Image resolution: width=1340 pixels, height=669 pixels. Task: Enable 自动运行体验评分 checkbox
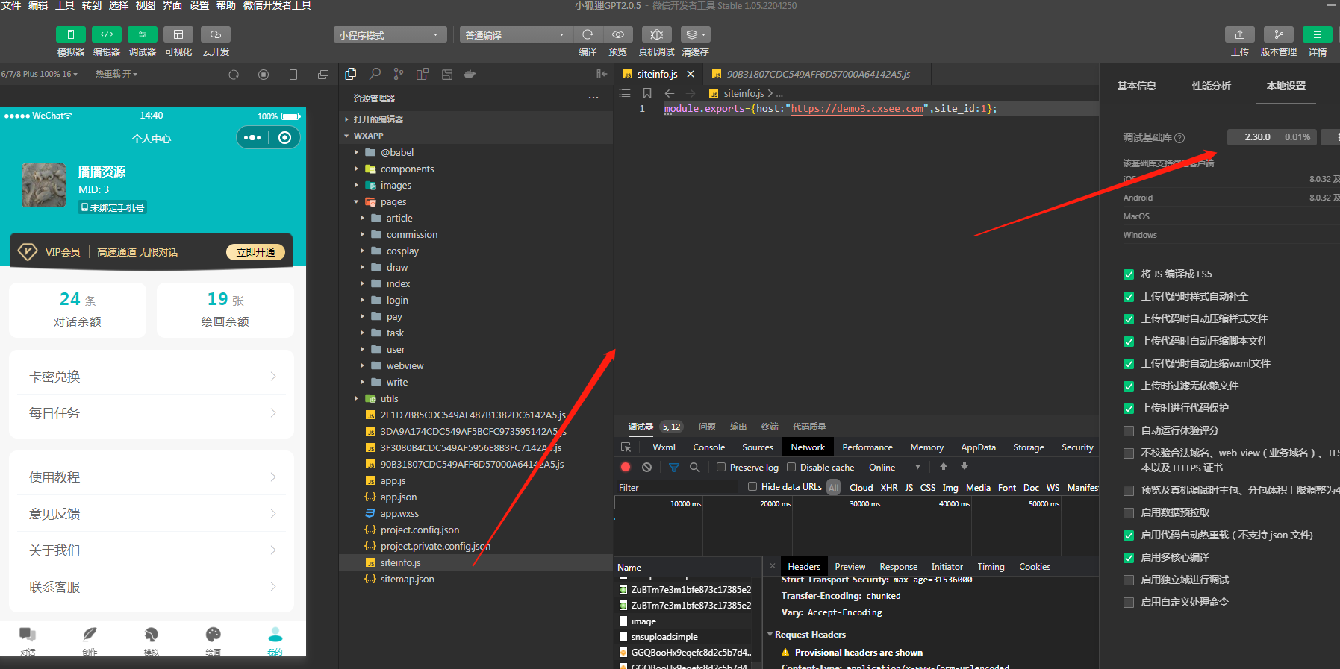1129,431
